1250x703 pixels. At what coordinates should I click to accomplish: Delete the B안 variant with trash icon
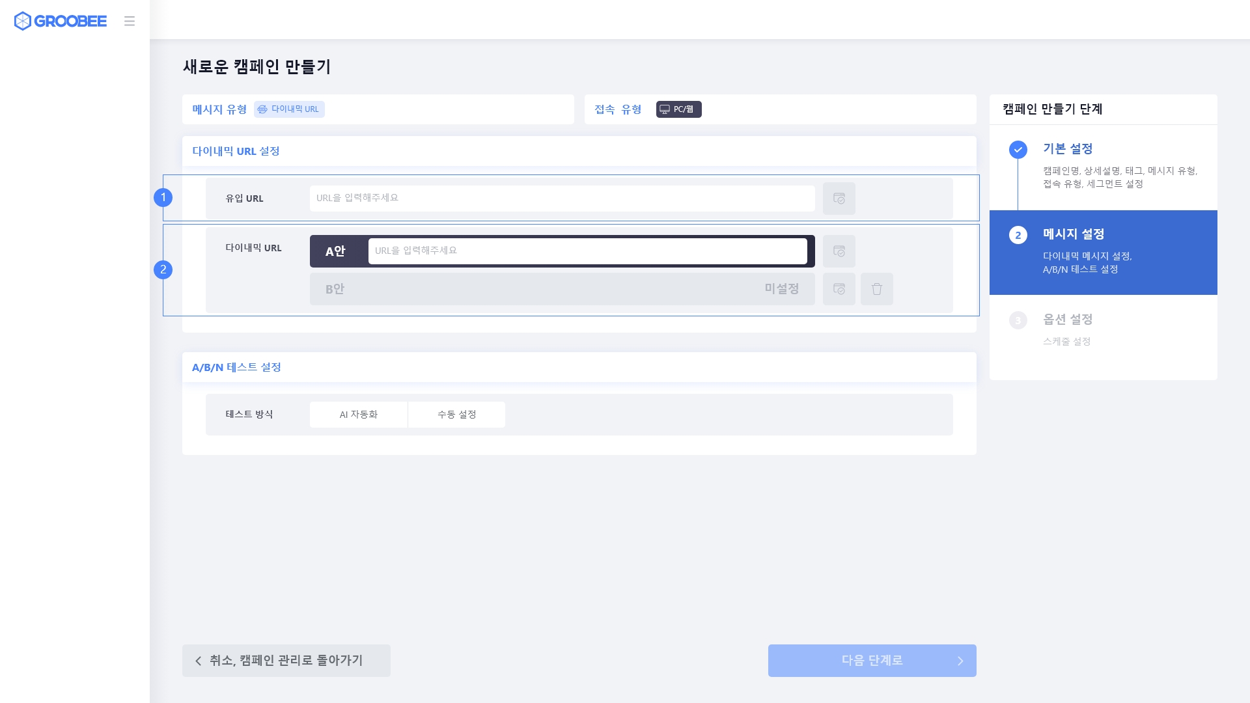pos(876,289)
